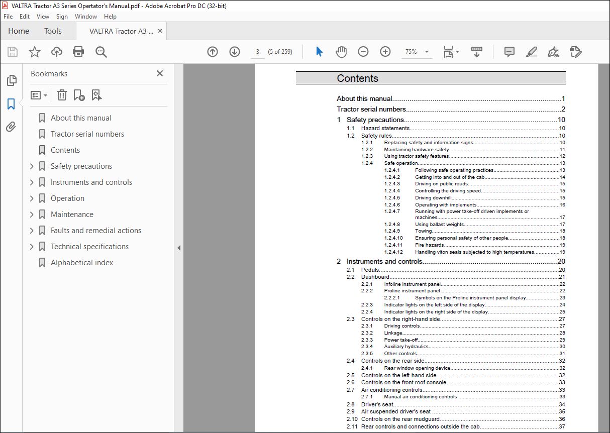Jump to the Tractor serial numbers bookmark
This screenshot has height=433, width=610.
[87, 134]
